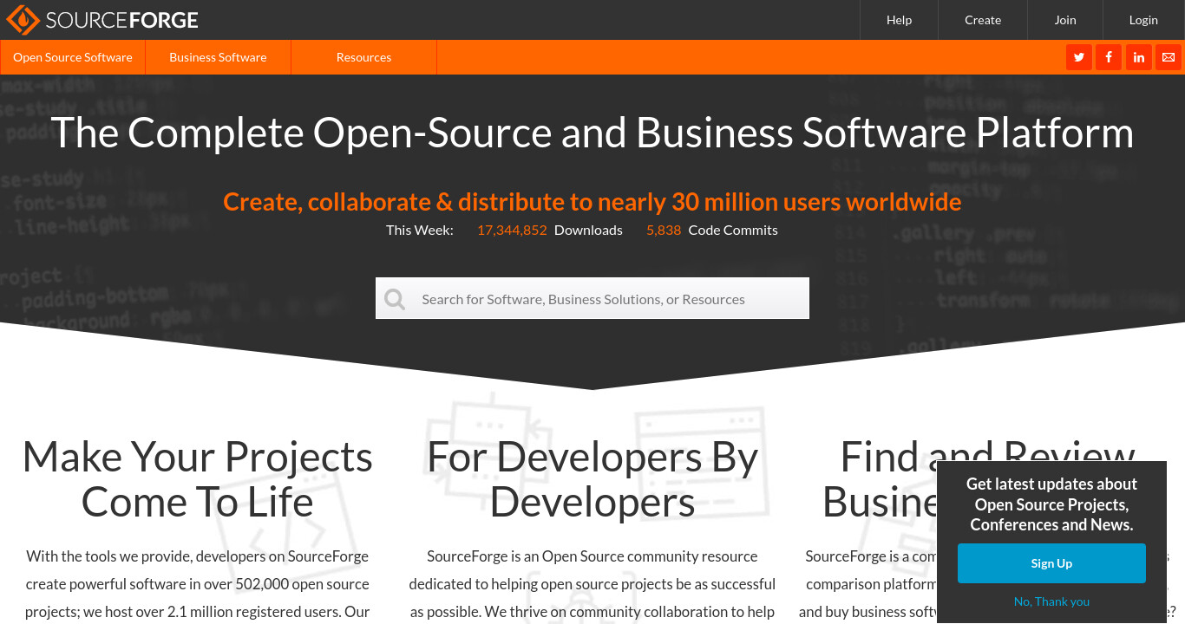
Task: Open the Login page
Action: pos(1143,20)
